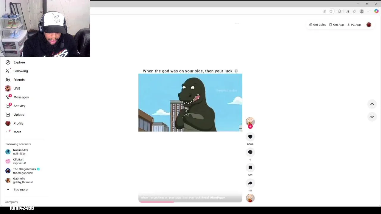Click the video progress bar

(x=190, y=202)
